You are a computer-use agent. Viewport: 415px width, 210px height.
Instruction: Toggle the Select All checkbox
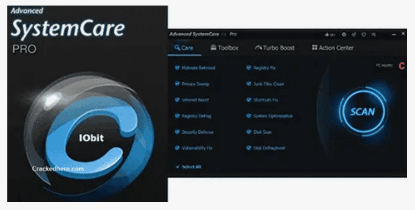[x=177, y=167]
